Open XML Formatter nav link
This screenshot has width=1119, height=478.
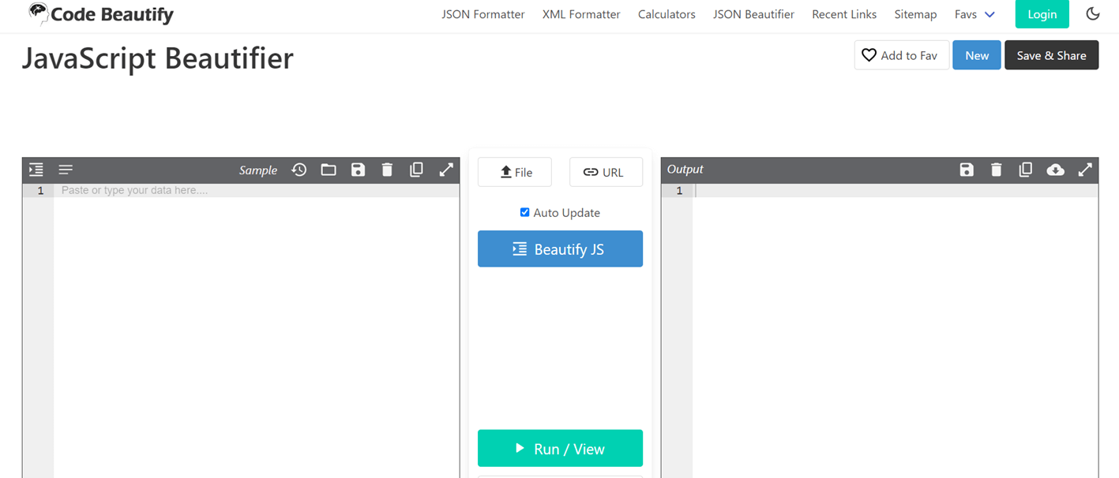coord(581,14)
